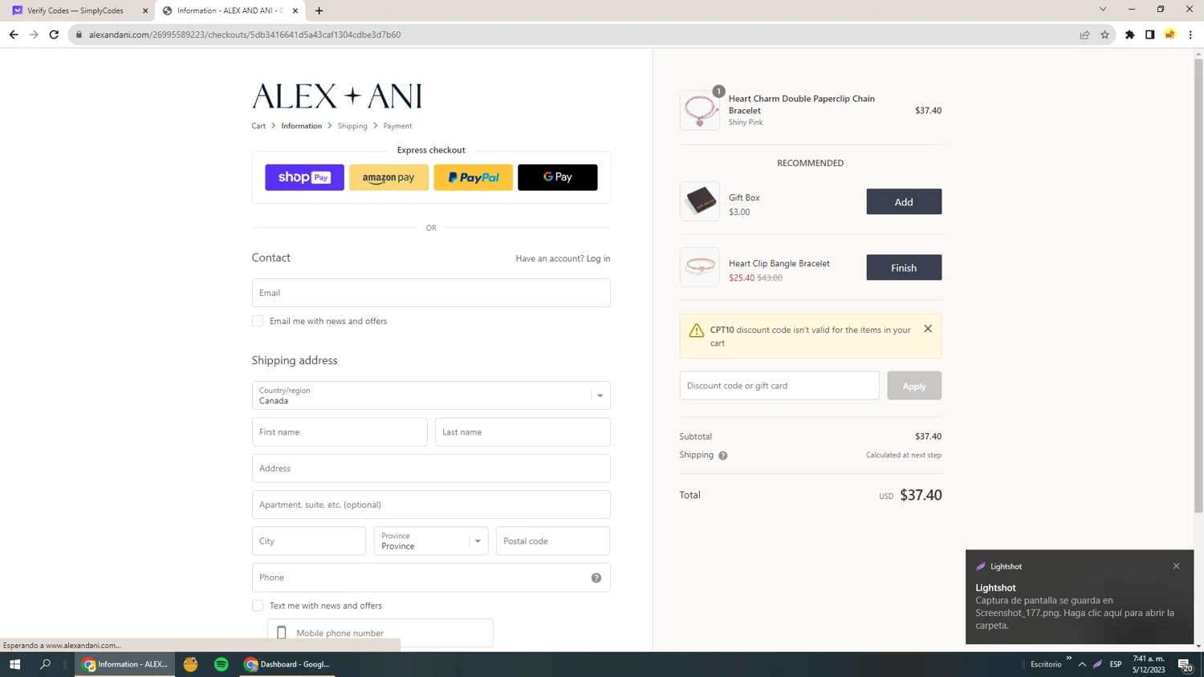Click the Gift Box thumbnail
Screen dimensions: 1204x677
pos(700,201)
